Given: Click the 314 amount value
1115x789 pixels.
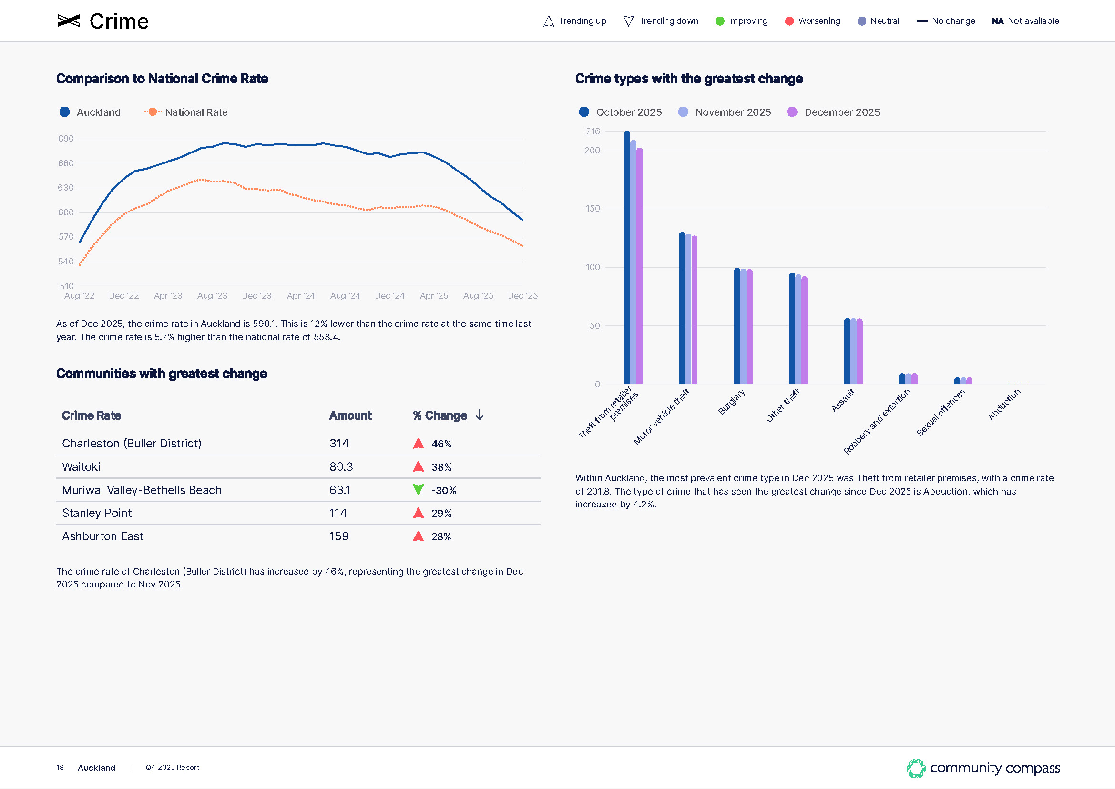Looking at the screenshot, I should coord(339,444).
